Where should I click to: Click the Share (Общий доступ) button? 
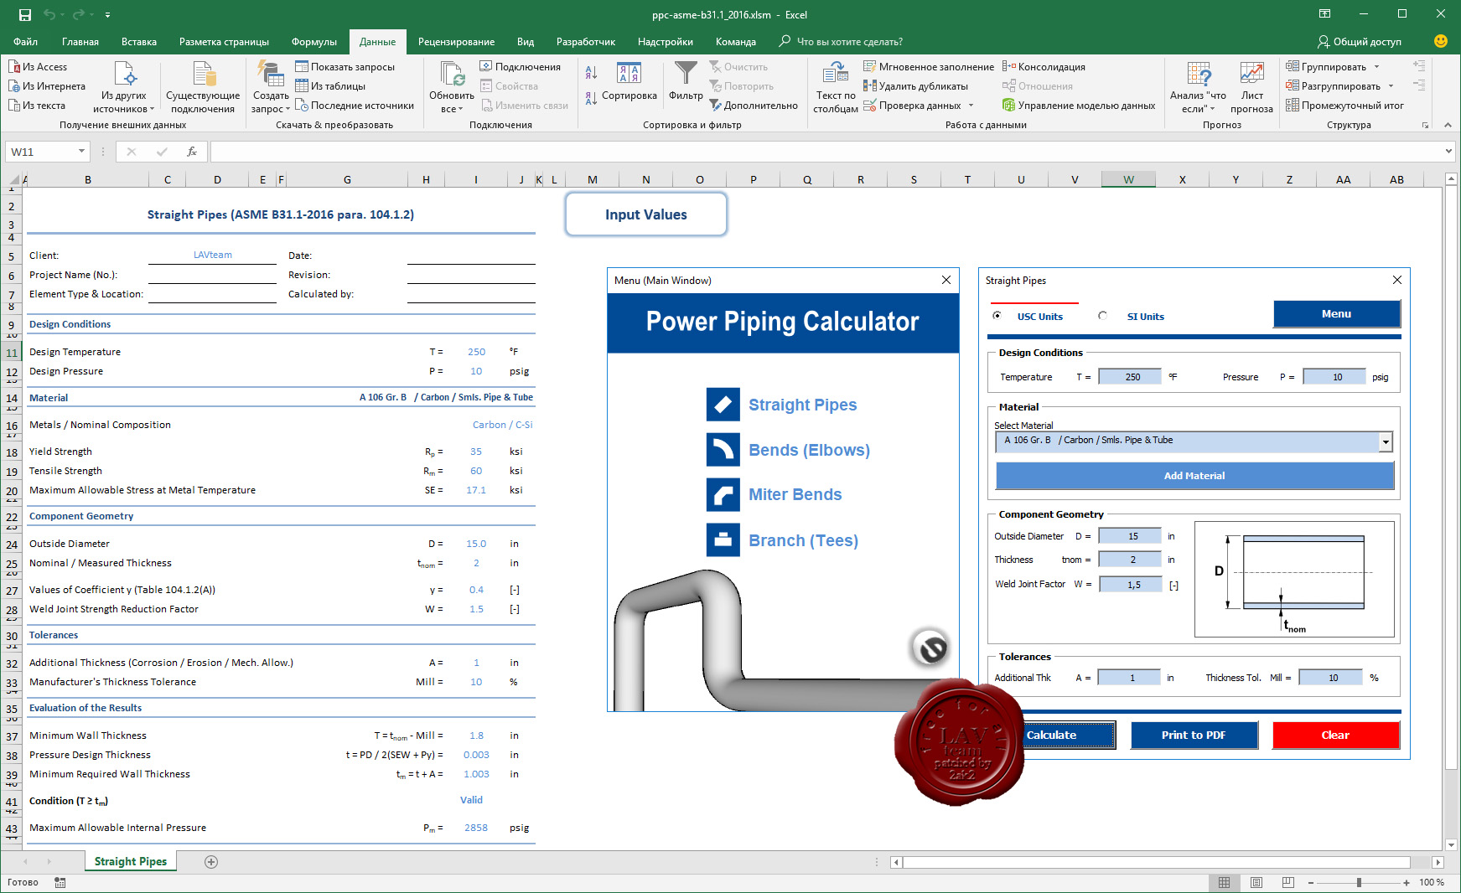[1360, 42]
